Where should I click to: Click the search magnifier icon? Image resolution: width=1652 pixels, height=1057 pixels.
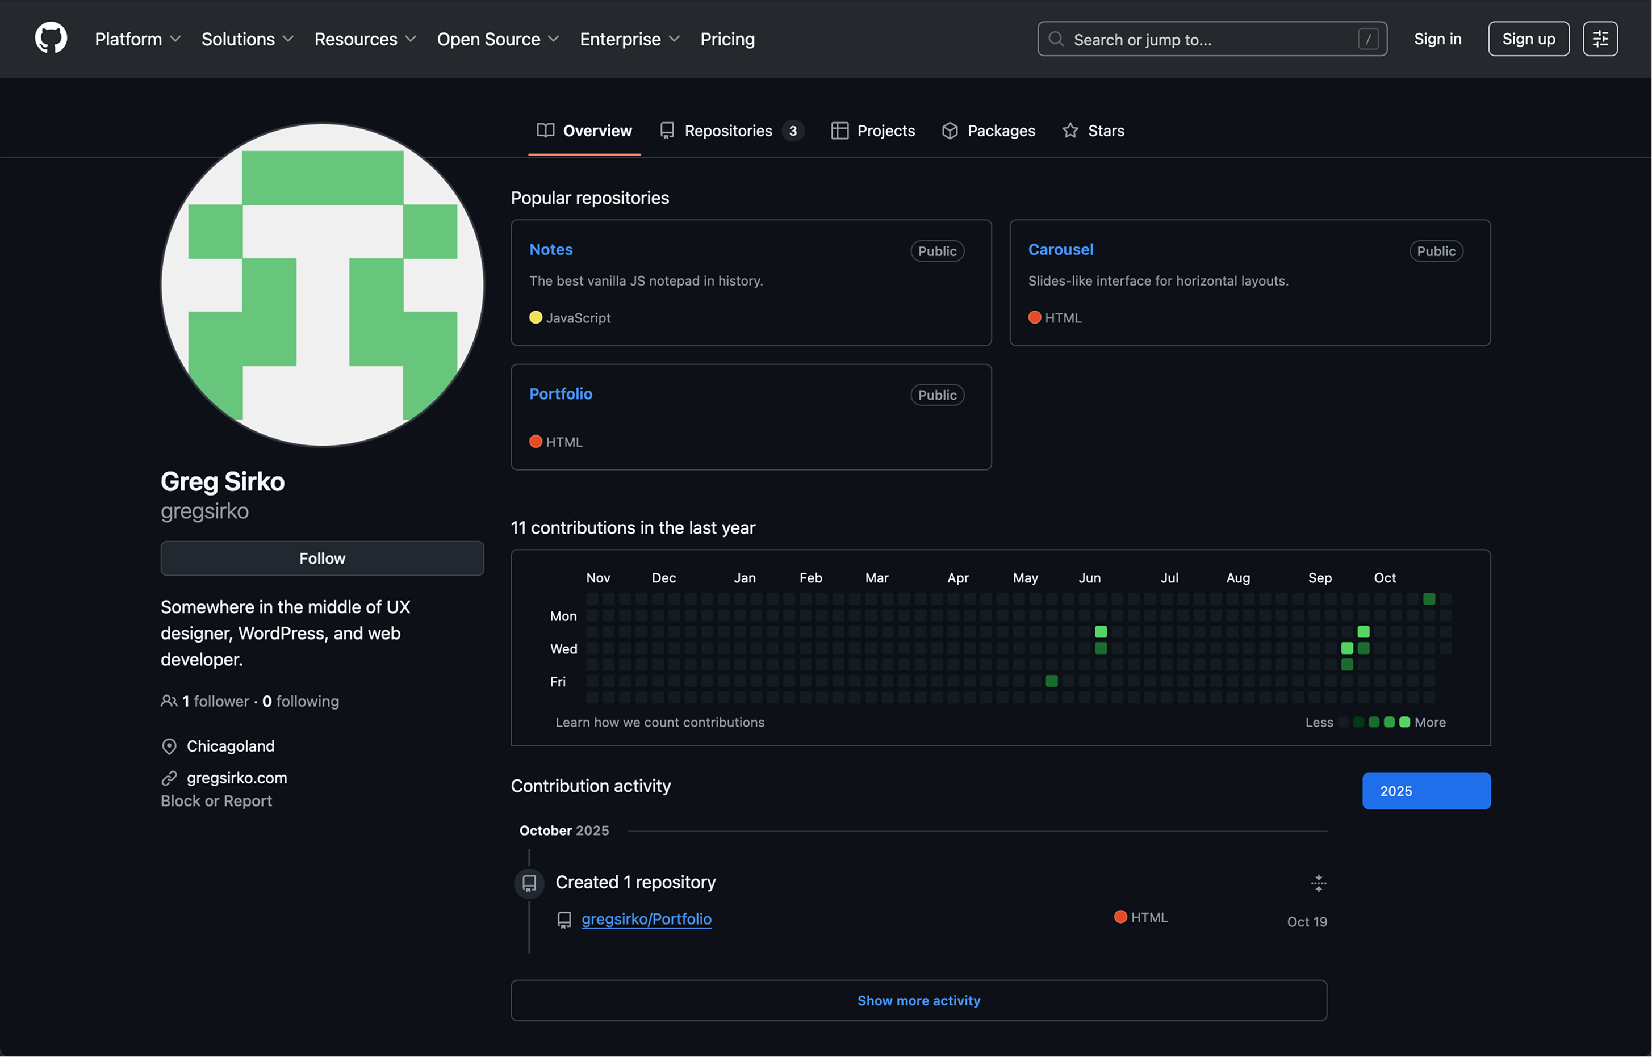pyautogui.click(x=1055, y=39)
